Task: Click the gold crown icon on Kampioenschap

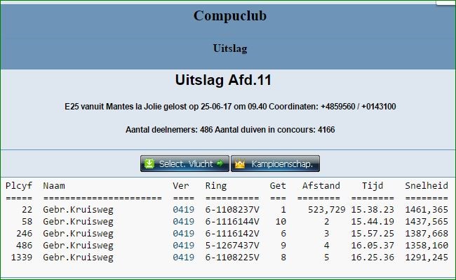Action: click(240, 164)
